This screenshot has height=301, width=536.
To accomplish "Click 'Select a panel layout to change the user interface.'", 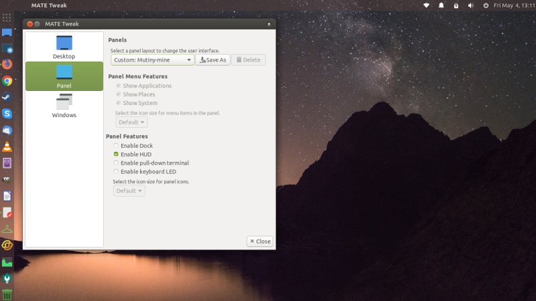I will [x=165, y=51].
